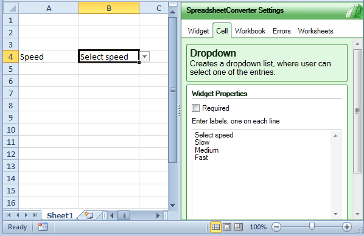Jump to the first sheet with navigation arrow
The height and width of the screenshot is (236, 364).
pyautogui.click(x=9, y=215)
